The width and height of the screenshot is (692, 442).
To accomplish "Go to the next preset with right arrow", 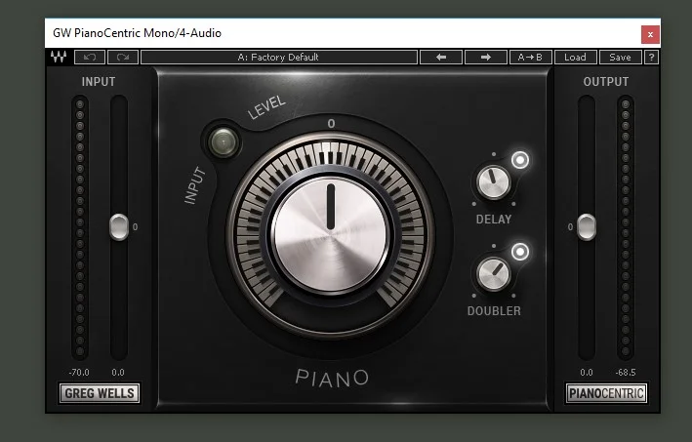I will 486,57.
